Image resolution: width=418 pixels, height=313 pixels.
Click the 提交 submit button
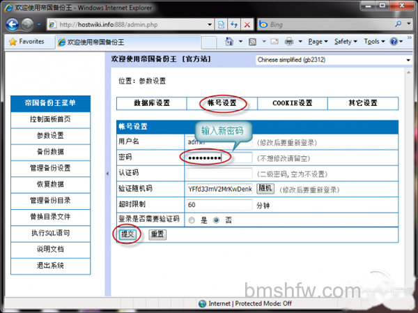click(x=127, y=234)
